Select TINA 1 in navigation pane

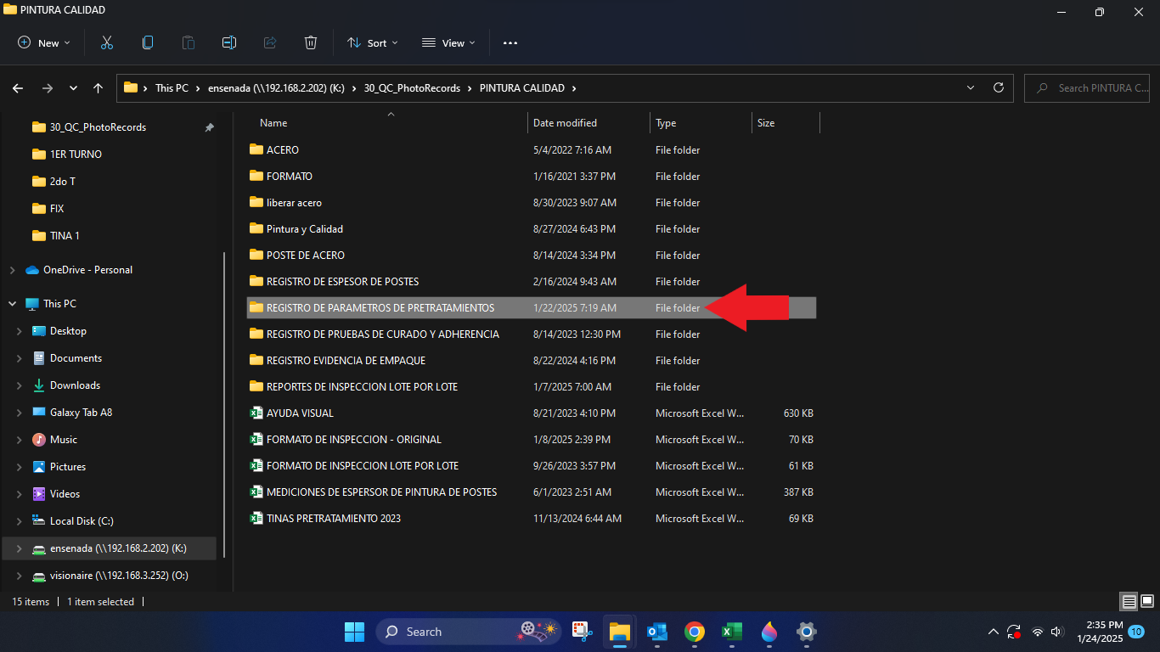point(65,236)
